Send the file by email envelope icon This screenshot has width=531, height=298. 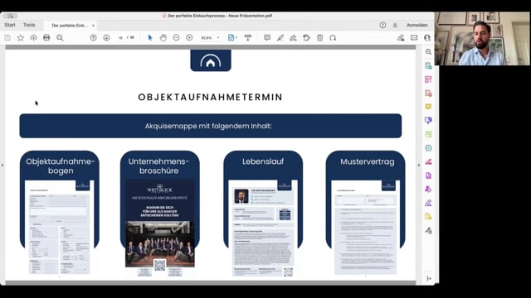[x=414, y=38]
